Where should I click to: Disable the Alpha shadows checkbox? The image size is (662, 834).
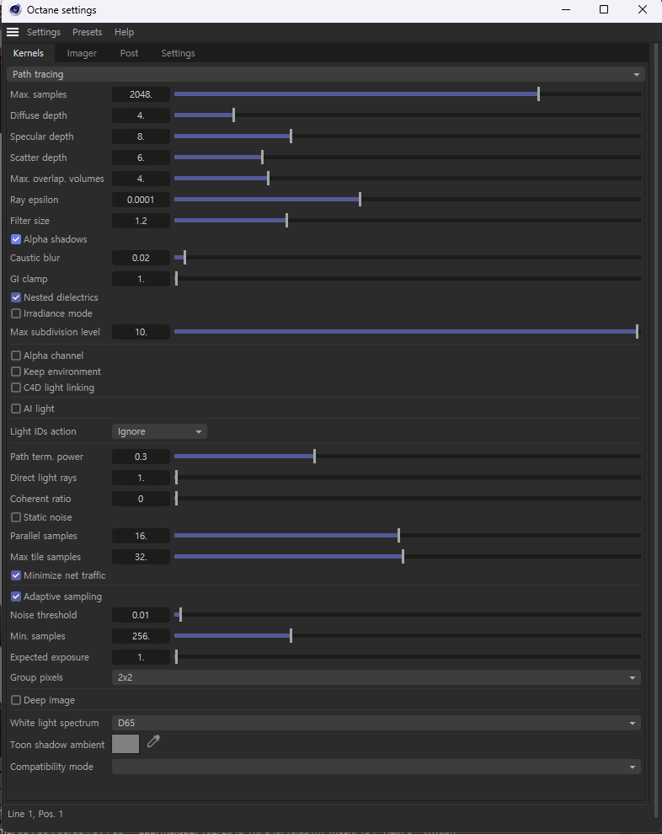[x=16, y=239]
